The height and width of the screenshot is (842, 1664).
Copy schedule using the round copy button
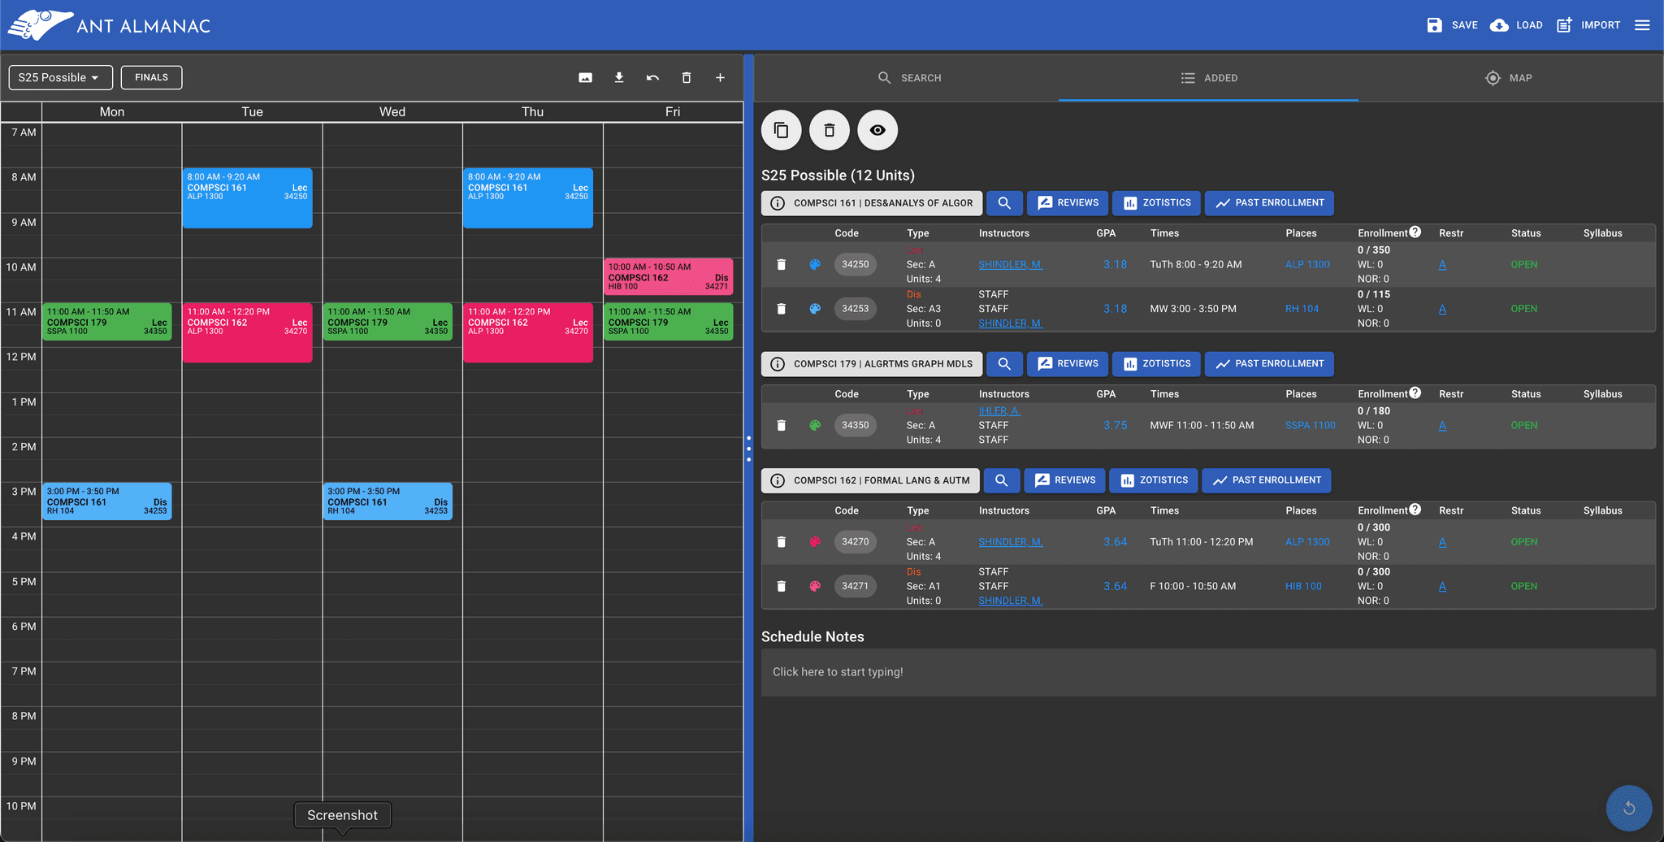click(782, 130)
